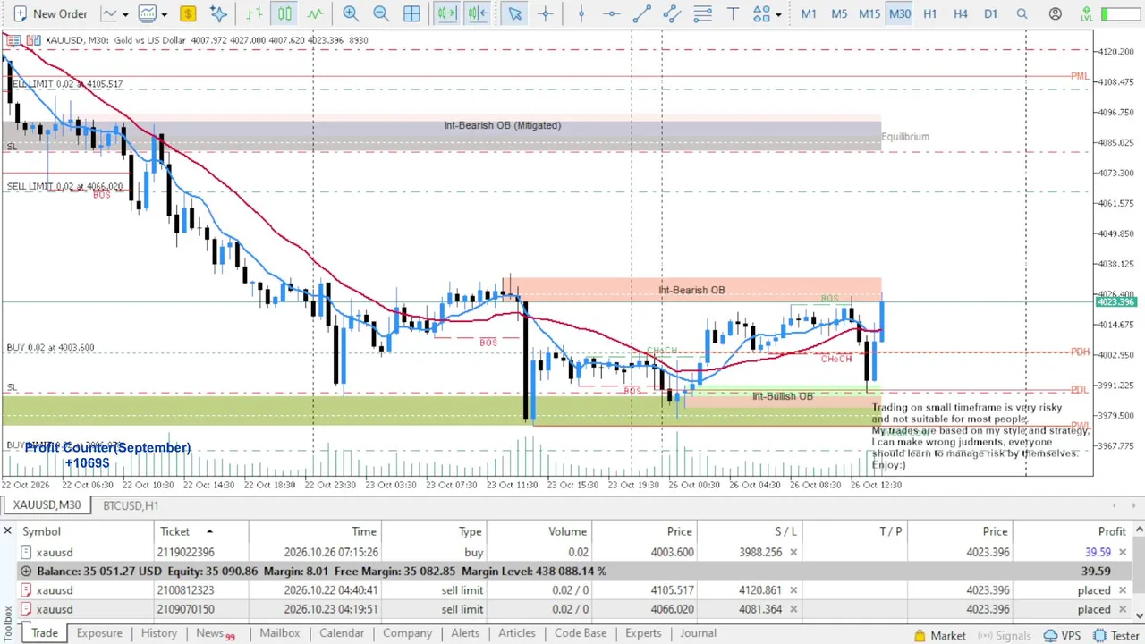Select the arrow cursor tool
Screen dimensions: 1145x644
514,13
